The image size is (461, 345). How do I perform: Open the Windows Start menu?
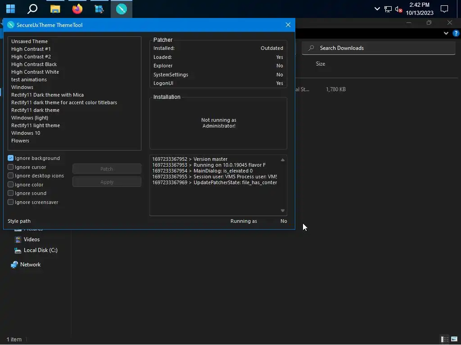click(x=11, y=9)
